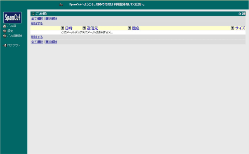Open the ごみ箱 sidebar menu item
This screenshot has width=249, height=154.
(x=12, y=26)
